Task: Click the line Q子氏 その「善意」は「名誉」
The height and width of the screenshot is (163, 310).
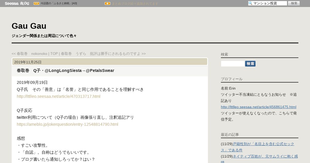Action: 80,90
